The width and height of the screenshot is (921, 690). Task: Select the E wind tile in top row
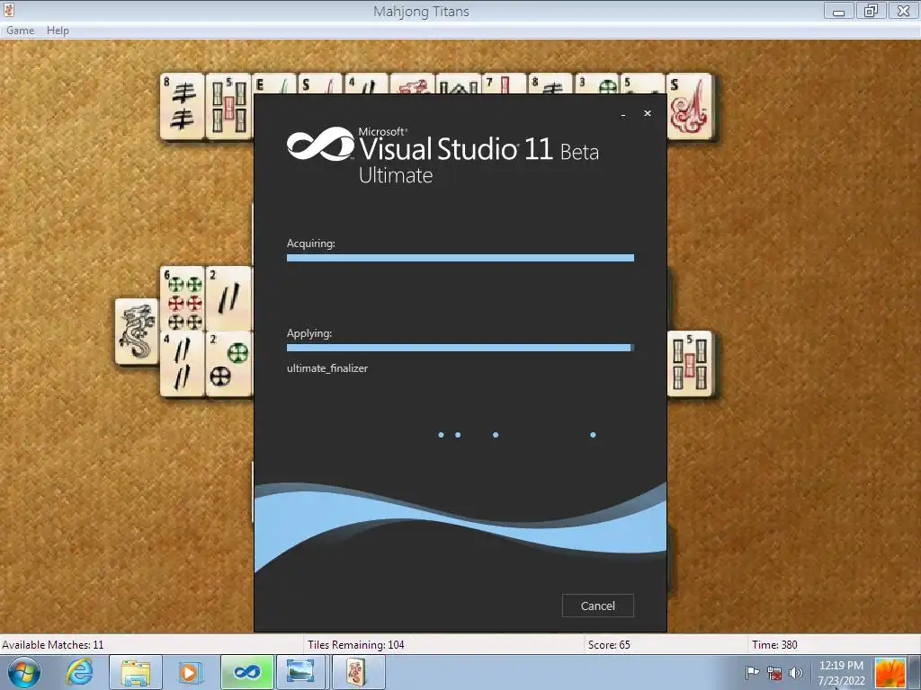(273, 84)
